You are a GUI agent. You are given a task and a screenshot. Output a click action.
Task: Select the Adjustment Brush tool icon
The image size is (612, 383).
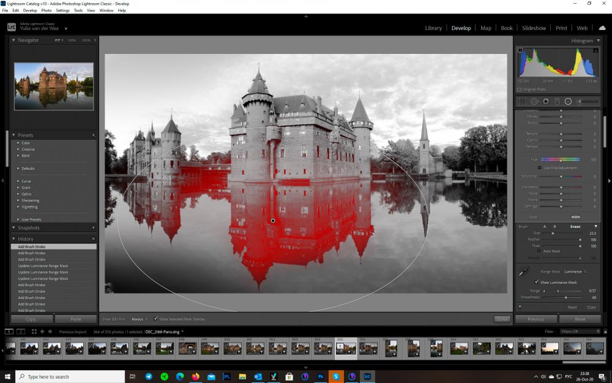pos(588,102)
